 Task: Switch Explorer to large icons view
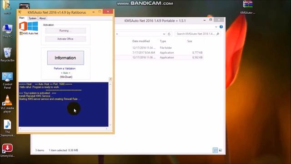pos(221,150)
